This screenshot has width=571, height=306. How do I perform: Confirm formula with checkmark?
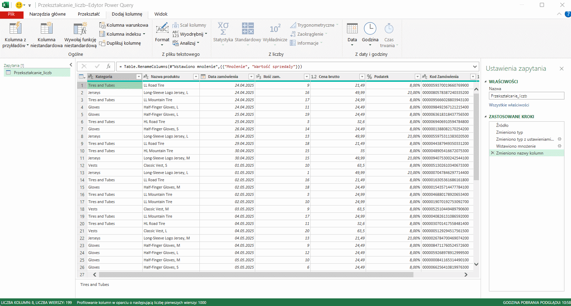click(x=97, y=66)
